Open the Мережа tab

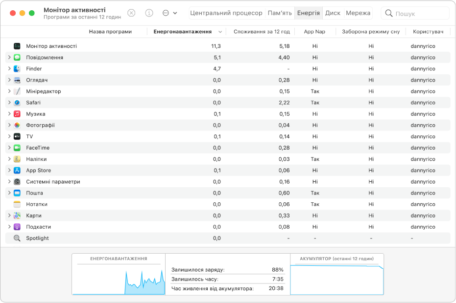pos(358,13)
